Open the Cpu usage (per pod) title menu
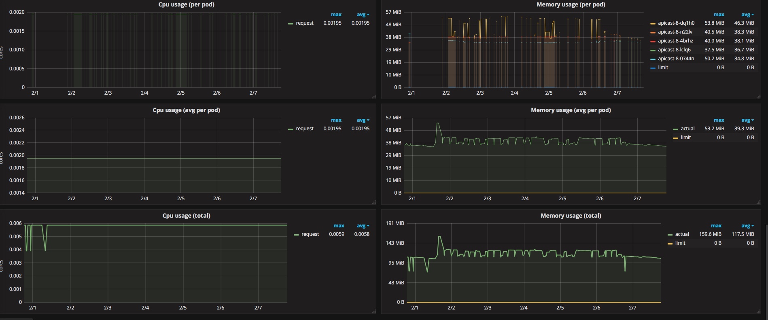The height and width of the screenshot is (320, 768). pos(186,4)
